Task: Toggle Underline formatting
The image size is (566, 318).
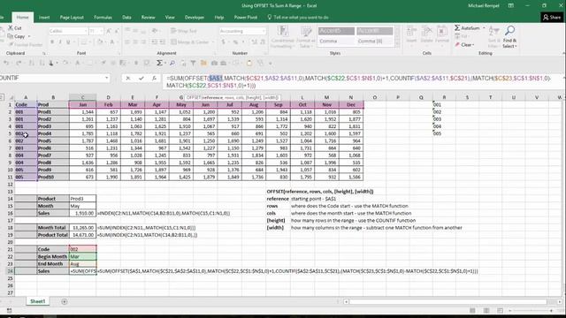Action: 68,42
